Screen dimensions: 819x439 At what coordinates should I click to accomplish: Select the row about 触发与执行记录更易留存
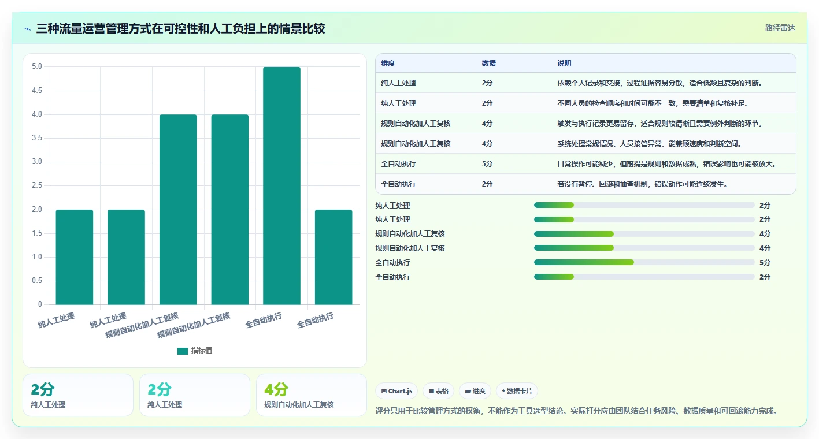click(585, 124)
